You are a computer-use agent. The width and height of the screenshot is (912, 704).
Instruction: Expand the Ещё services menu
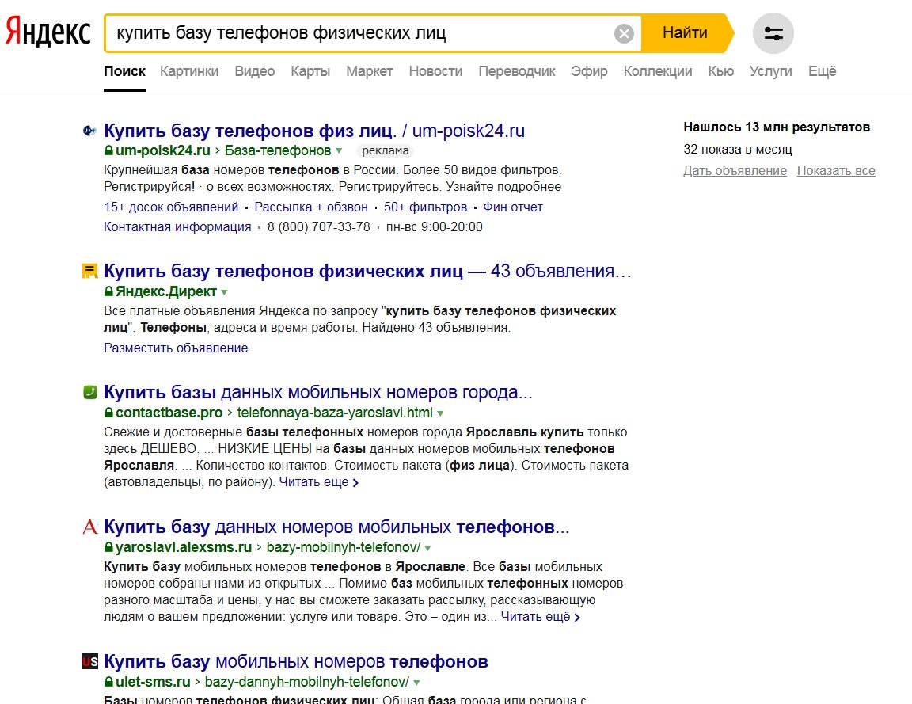tap(822, 71)
